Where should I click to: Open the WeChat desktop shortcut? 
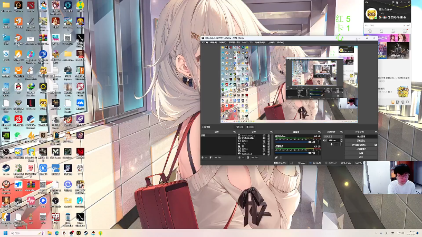(x=18, y=135)
